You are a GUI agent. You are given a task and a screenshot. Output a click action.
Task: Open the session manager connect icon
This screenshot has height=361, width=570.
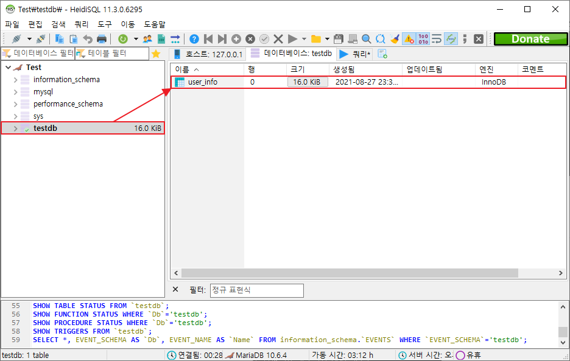coord(16,39)
